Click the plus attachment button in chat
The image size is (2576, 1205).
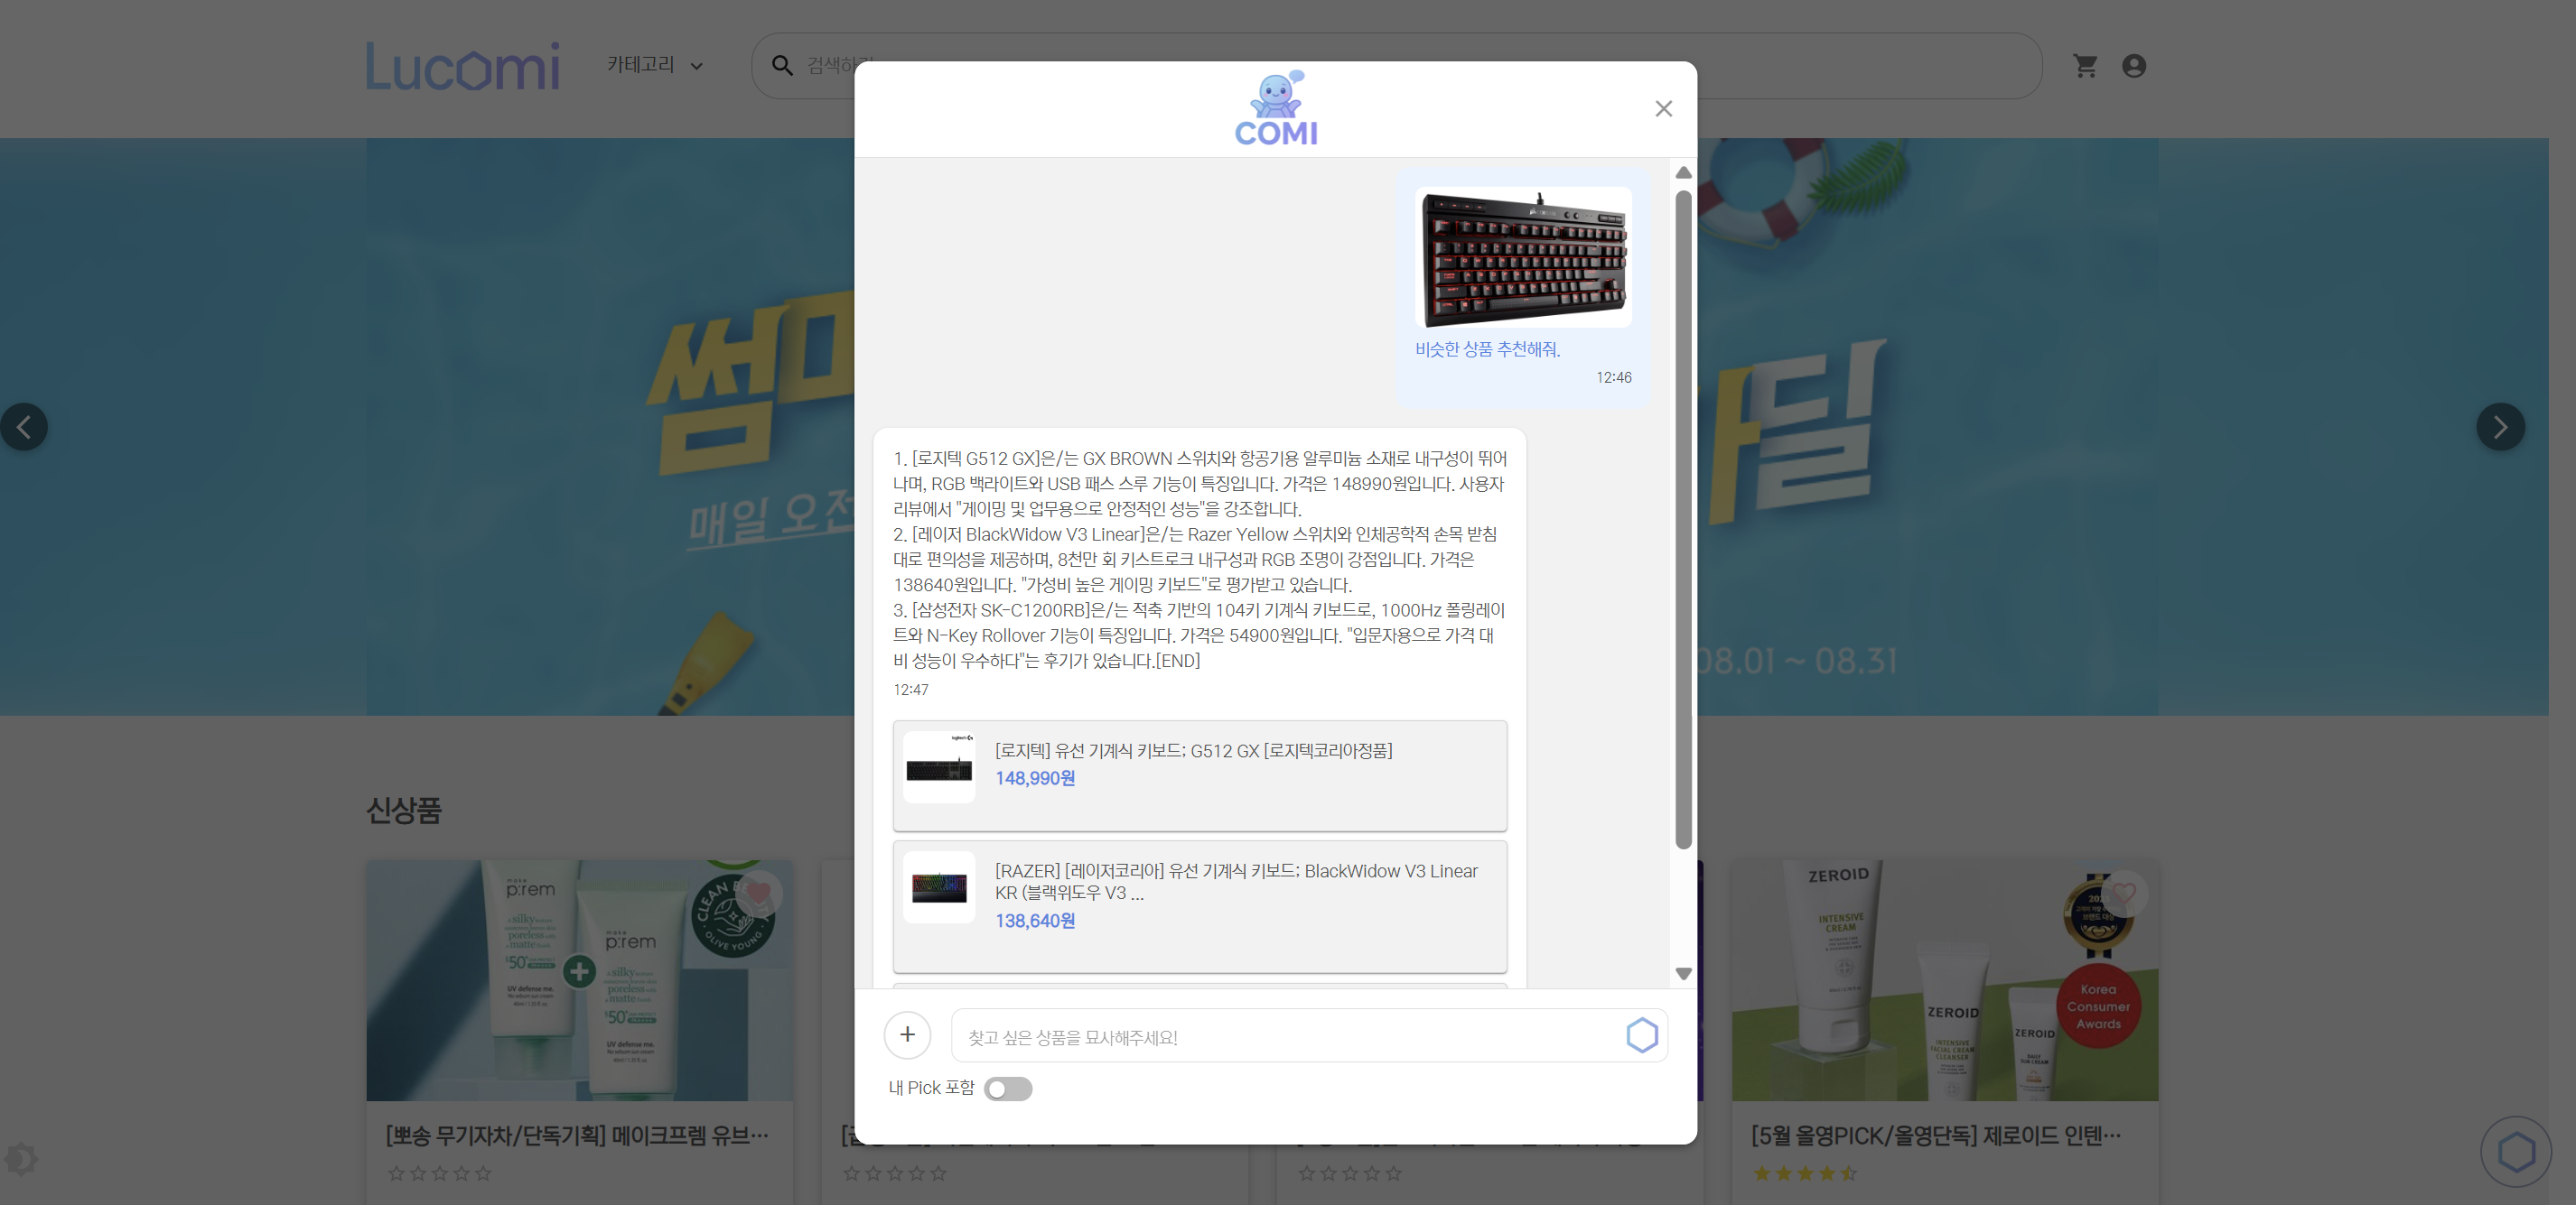[907, 1035]
